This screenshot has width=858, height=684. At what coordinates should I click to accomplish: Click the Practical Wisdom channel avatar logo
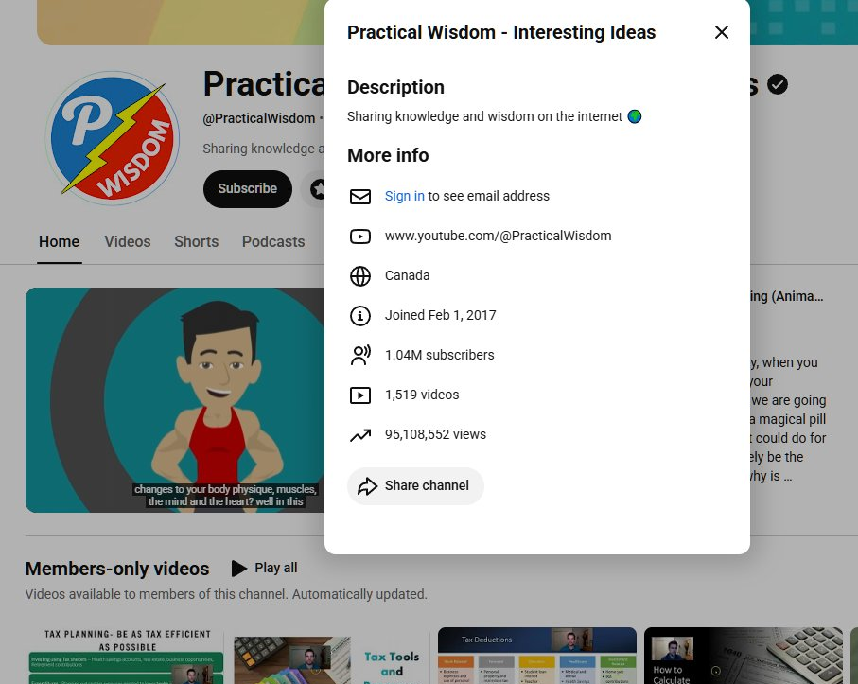click(x=113, y=139)
